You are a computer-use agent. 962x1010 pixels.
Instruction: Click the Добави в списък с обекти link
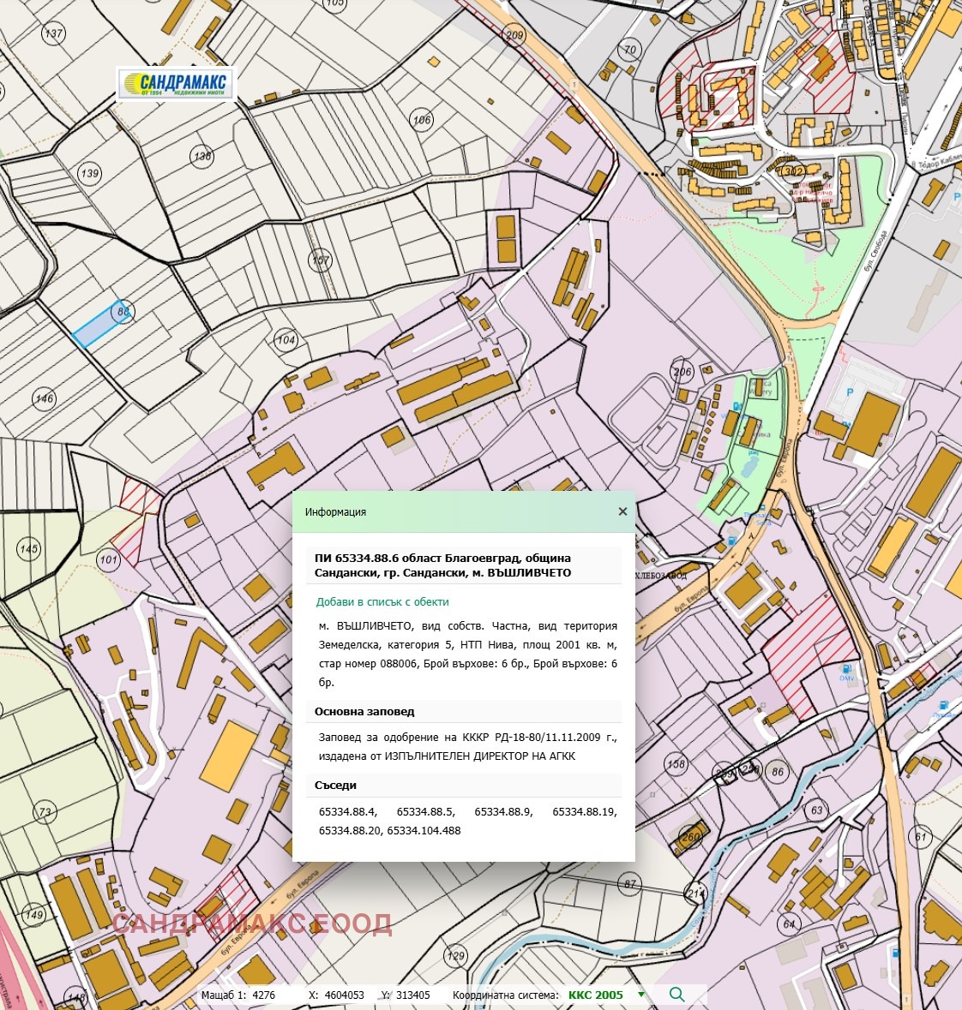tap(382, 602)
